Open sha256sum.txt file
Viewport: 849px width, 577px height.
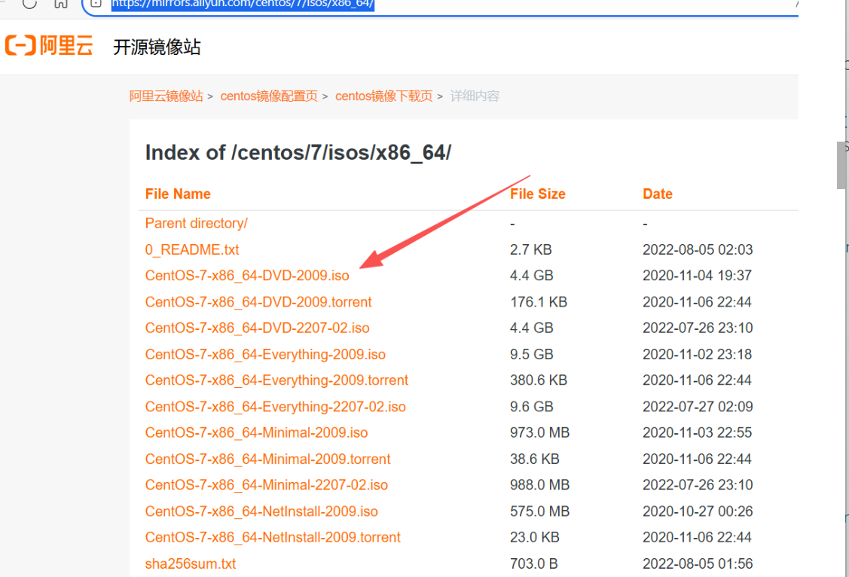click(191, 564)
